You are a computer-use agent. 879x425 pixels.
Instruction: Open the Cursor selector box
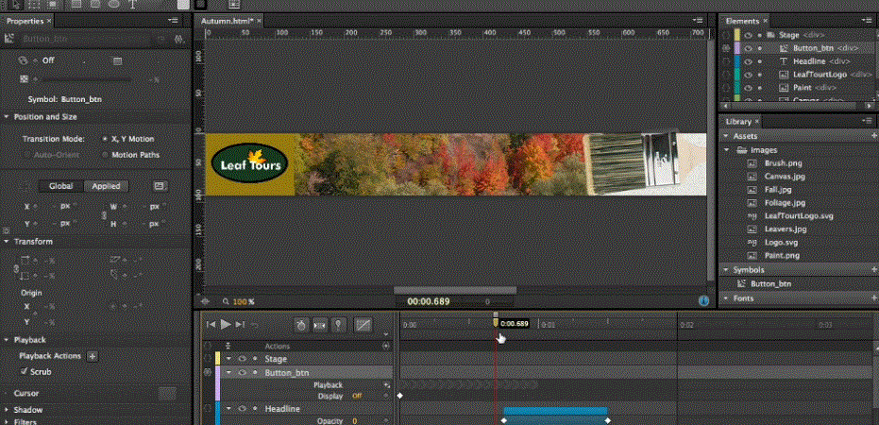point(167,394)
